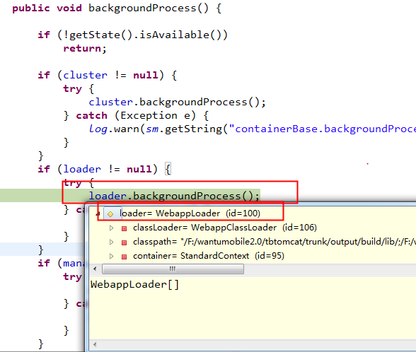Click the variable tree horizontal scrollbar thumb

[173, 269]
